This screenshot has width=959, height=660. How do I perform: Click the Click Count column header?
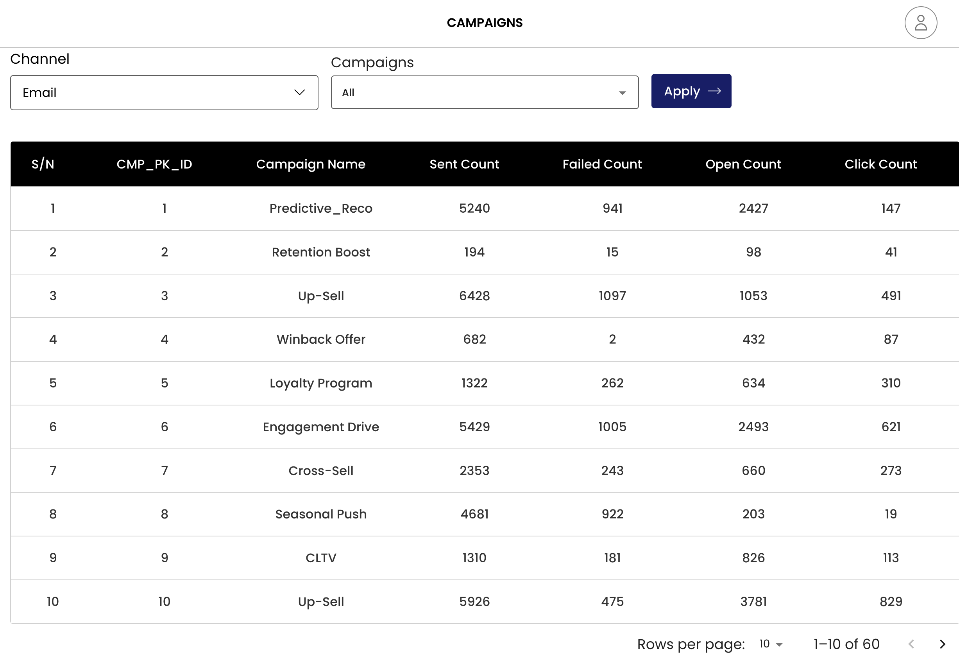[880, 164]
